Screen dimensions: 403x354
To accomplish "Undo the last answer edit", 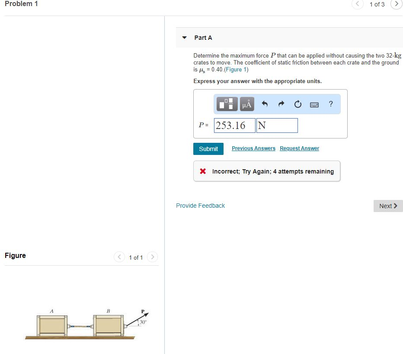I will 264,104.
